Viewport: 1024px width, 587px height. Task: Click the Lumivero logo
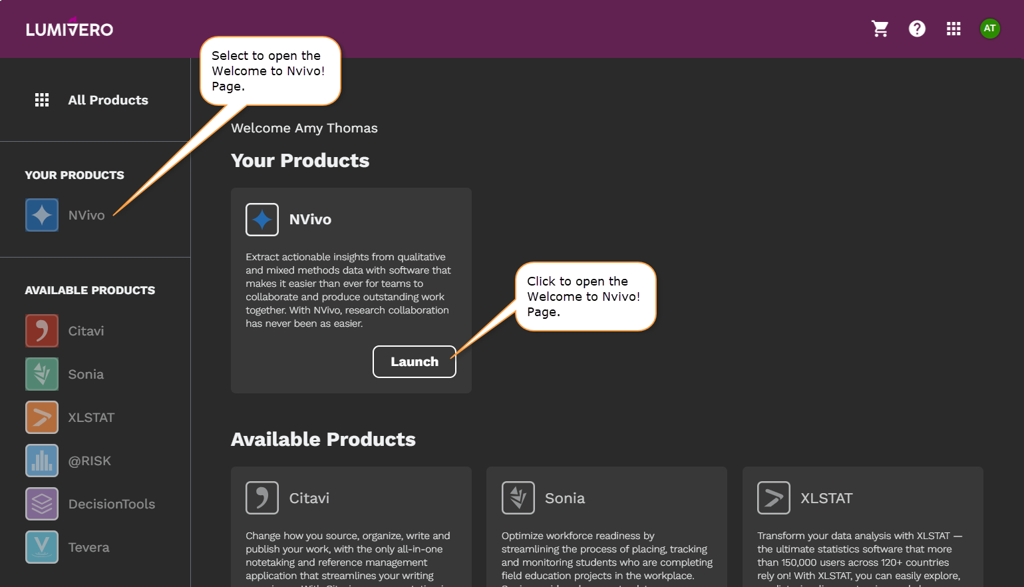tap(69, 29)
